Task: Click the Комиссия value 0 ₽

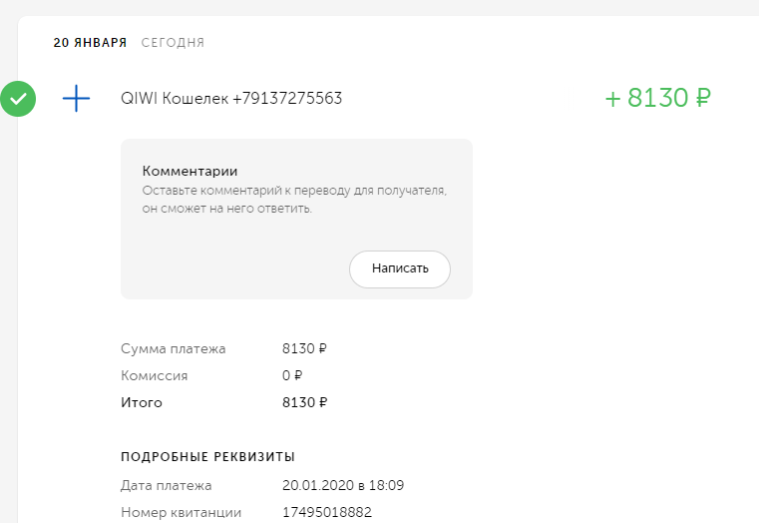Action: point(292,376)
